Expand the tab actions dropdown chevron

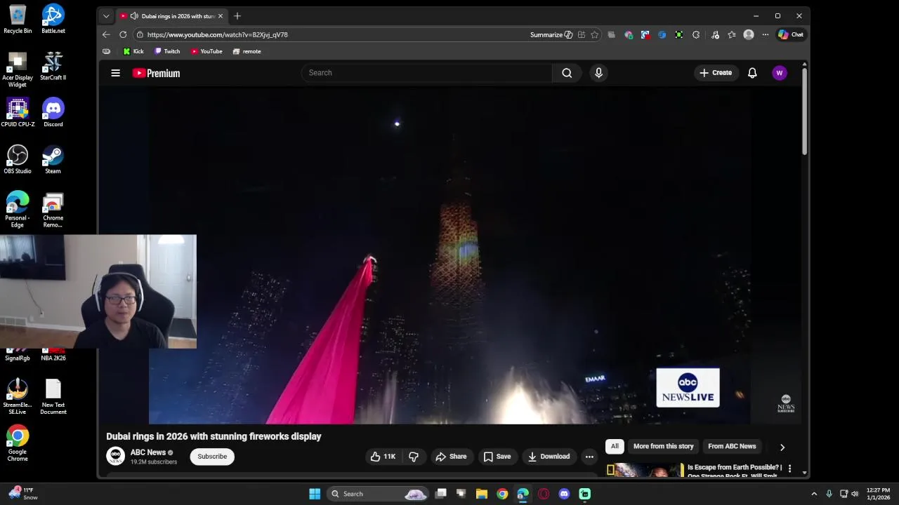pos(106,16)
